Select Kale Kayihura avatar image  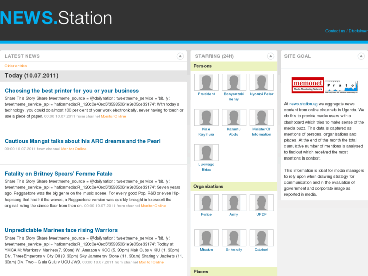click(207, 117)
